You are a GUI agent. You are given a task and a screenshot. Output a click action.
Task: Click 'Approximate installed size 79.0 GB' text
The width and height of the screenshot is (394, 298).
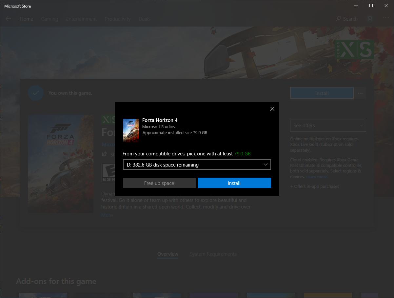click(x=175, y=133)
